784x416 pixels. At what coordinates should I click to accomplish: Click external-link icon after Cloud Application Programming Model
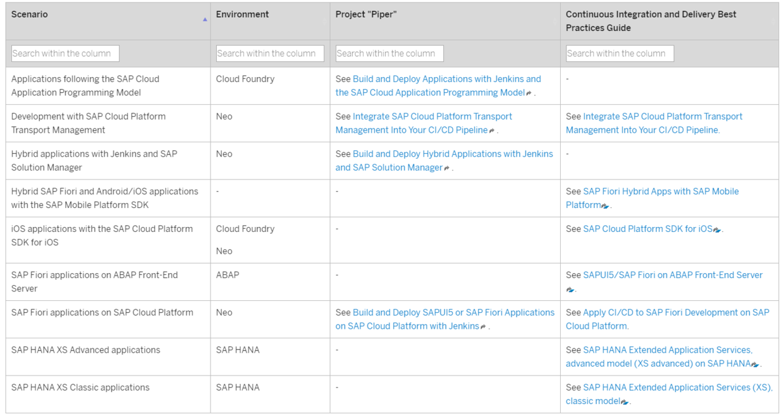pos(529,93)
